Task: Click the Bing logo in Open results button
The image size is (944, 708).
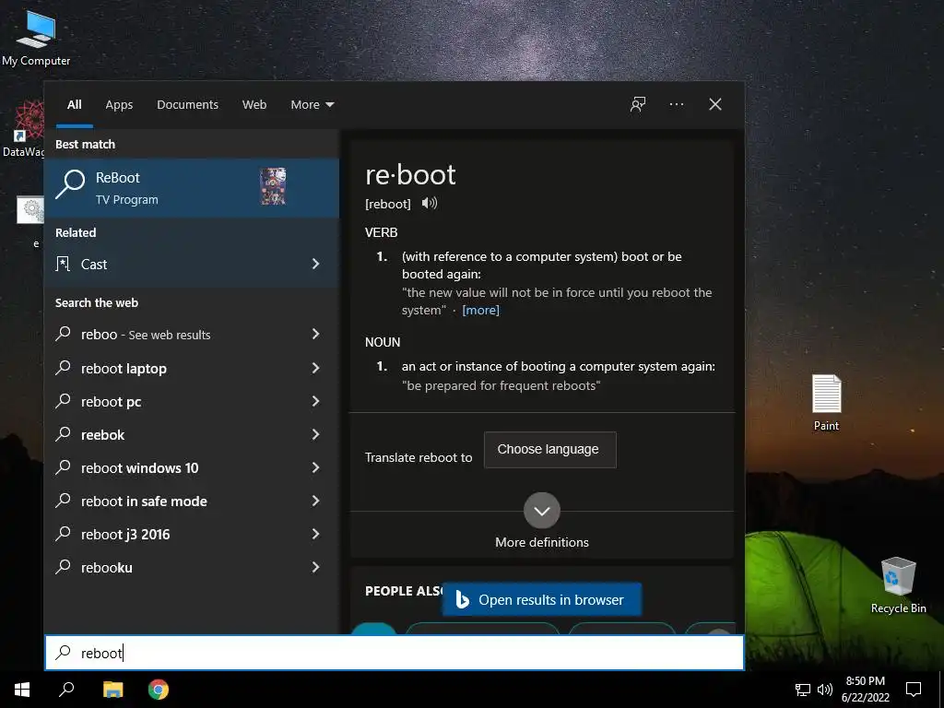Action: point(463,599)
